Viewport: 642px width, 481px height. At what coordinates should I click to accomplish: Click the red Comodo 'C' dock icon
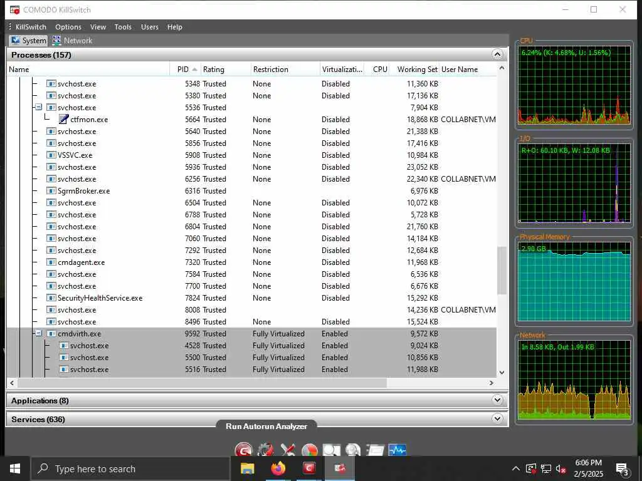tap(244, 450)
